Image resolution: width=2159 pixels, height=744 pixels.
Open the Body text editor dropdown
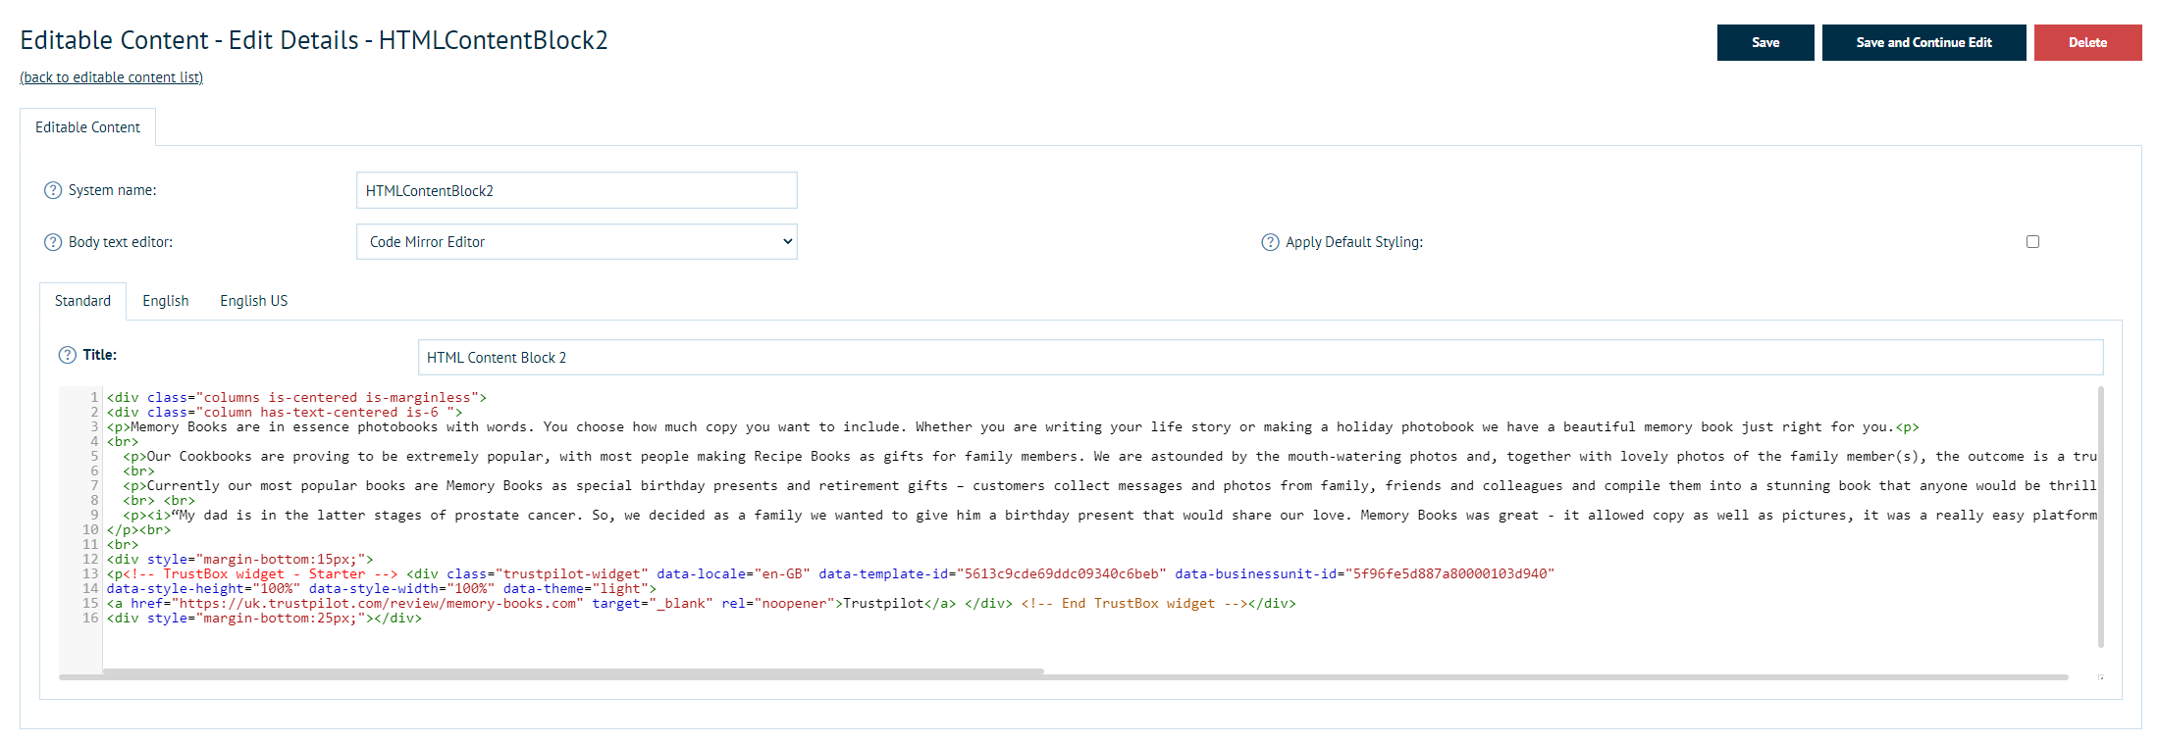(x=576, y=242)
